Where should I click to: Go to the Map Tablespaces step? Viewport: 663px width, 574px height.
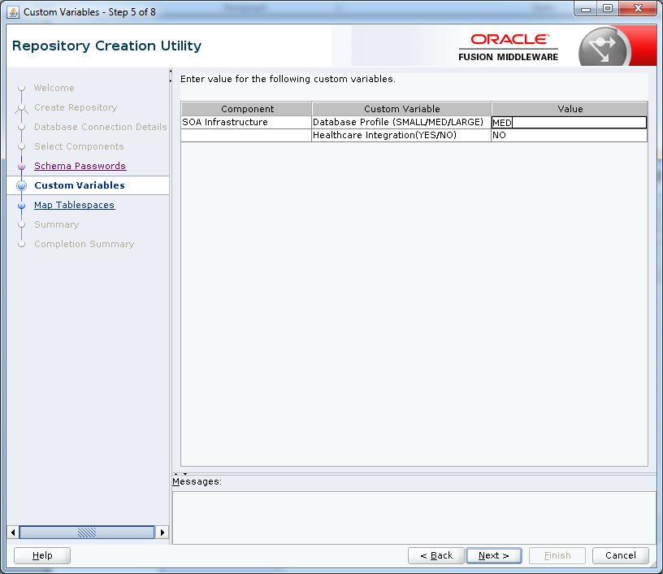click(x=75, y=205)
